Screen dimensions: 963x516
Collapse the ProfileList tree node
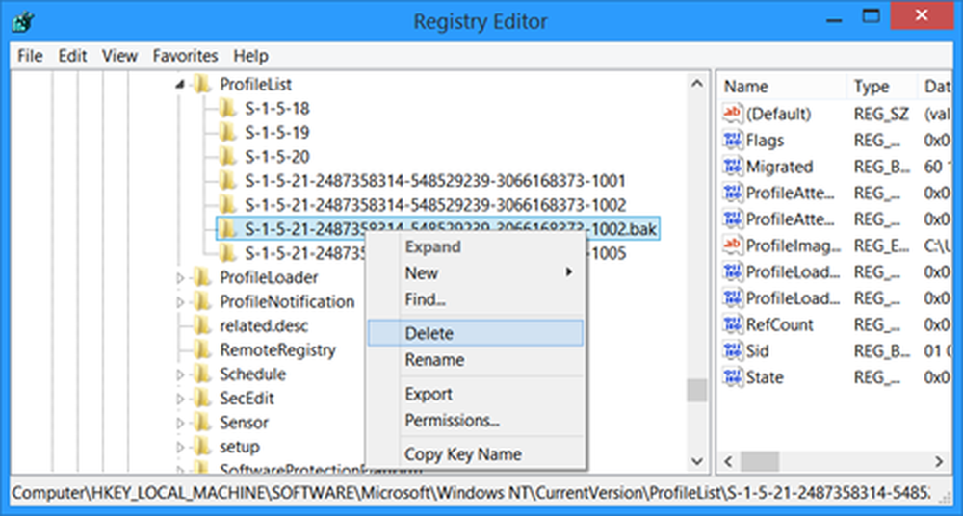click(x=180, y=86)
